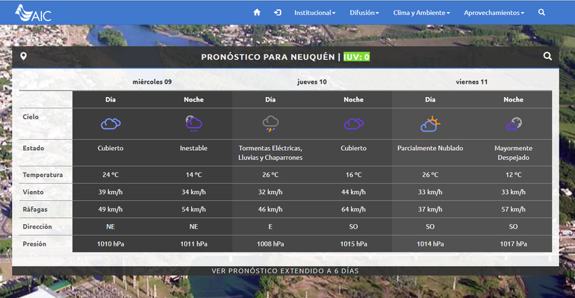
Task: Click 1008 hPa pressure cell
Action: (x=270, y=243)
